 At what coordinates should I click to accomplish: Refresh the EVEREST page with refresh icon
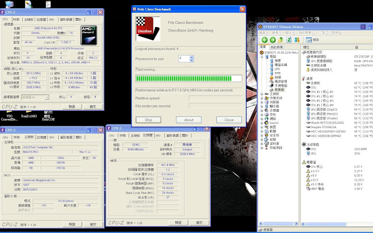coord(289,40)
